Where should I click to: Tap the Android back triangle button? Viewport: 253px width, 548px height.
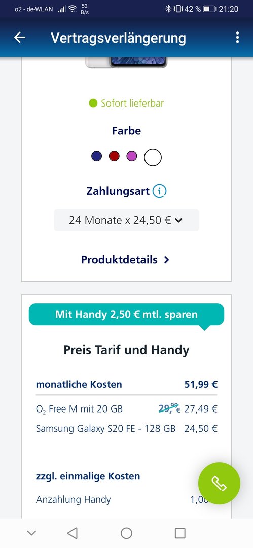[x=72, y=533]
